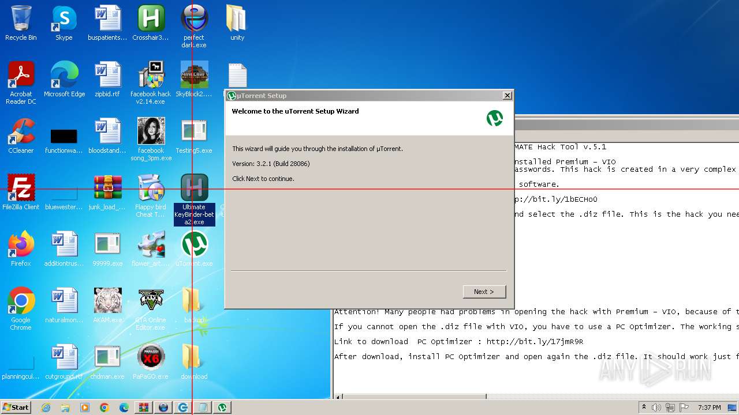The width and height of the screenshot is (739, 415).
Task: Click the uTorrent logo in the setup header
Action: click(495, 118)
